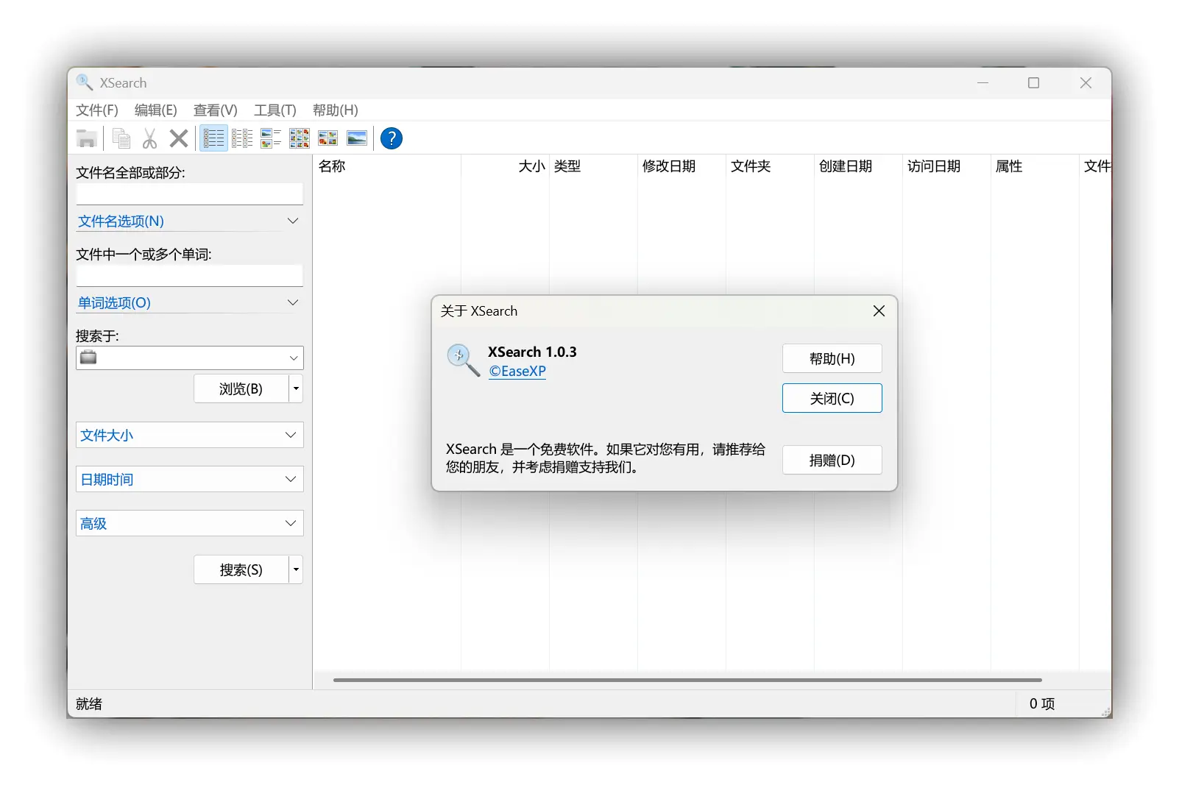Click the magnifier icon in About dialog
1179x785 pixels.
click(x=463, y=360)
